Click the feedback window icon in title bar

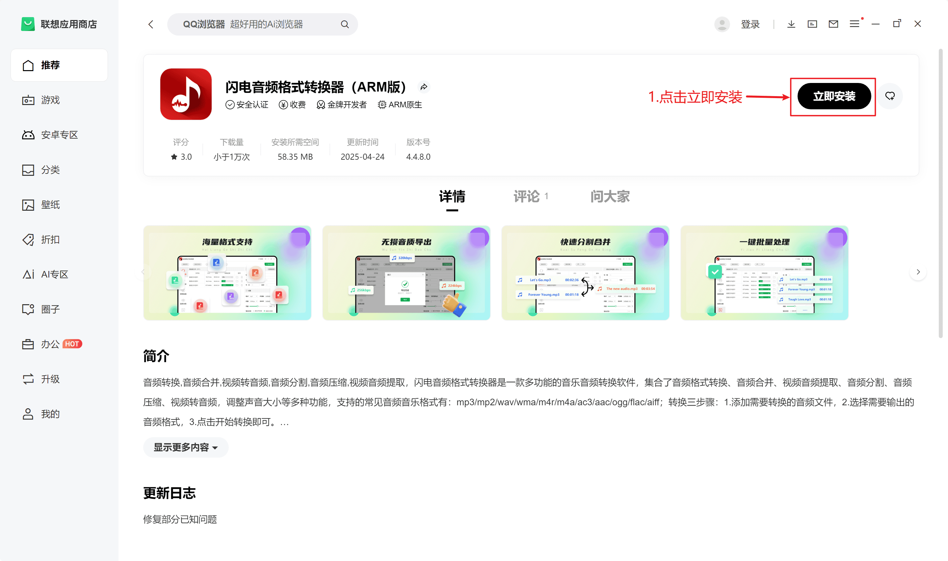click(x=812, y=24)
